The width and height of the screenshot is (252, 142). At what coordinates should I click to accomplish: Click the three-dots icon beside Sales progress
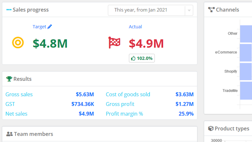(9, 10)
